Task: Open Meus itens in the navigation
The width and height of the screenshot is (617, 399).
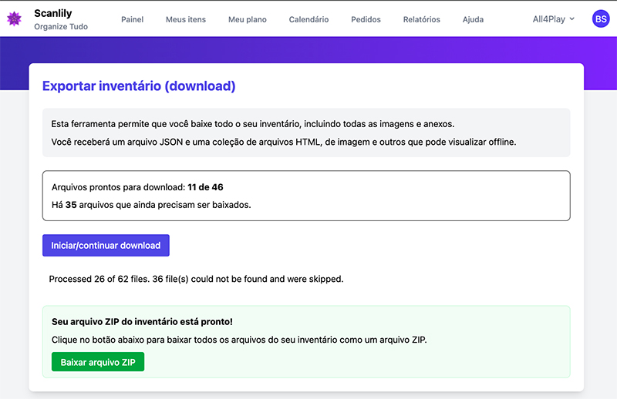Action: click(x=186, y=19)
